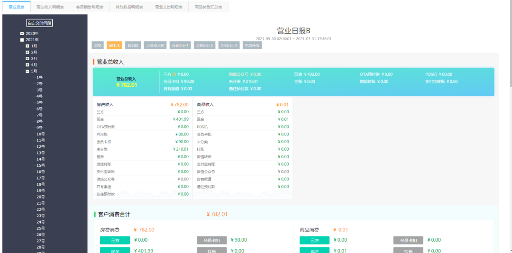Viewport: 512px width, 253px height.
Task: Select the 情侣房 filter button
Action: 133,45
